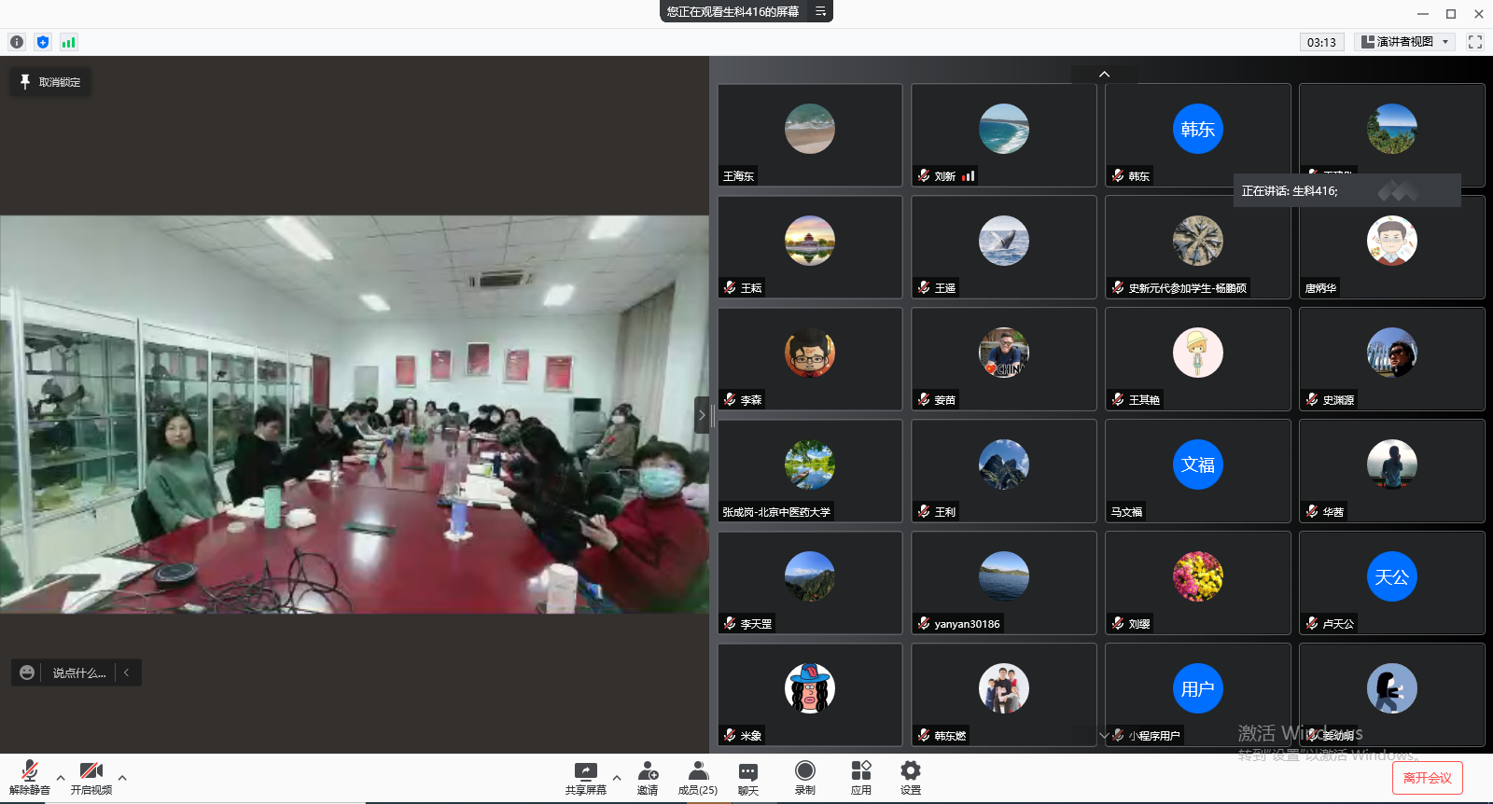Image resolution: width=1493 pixels, height=804 pixels.
Task: Open Settings (设置) gear icon
Action: tap(910, 777)
